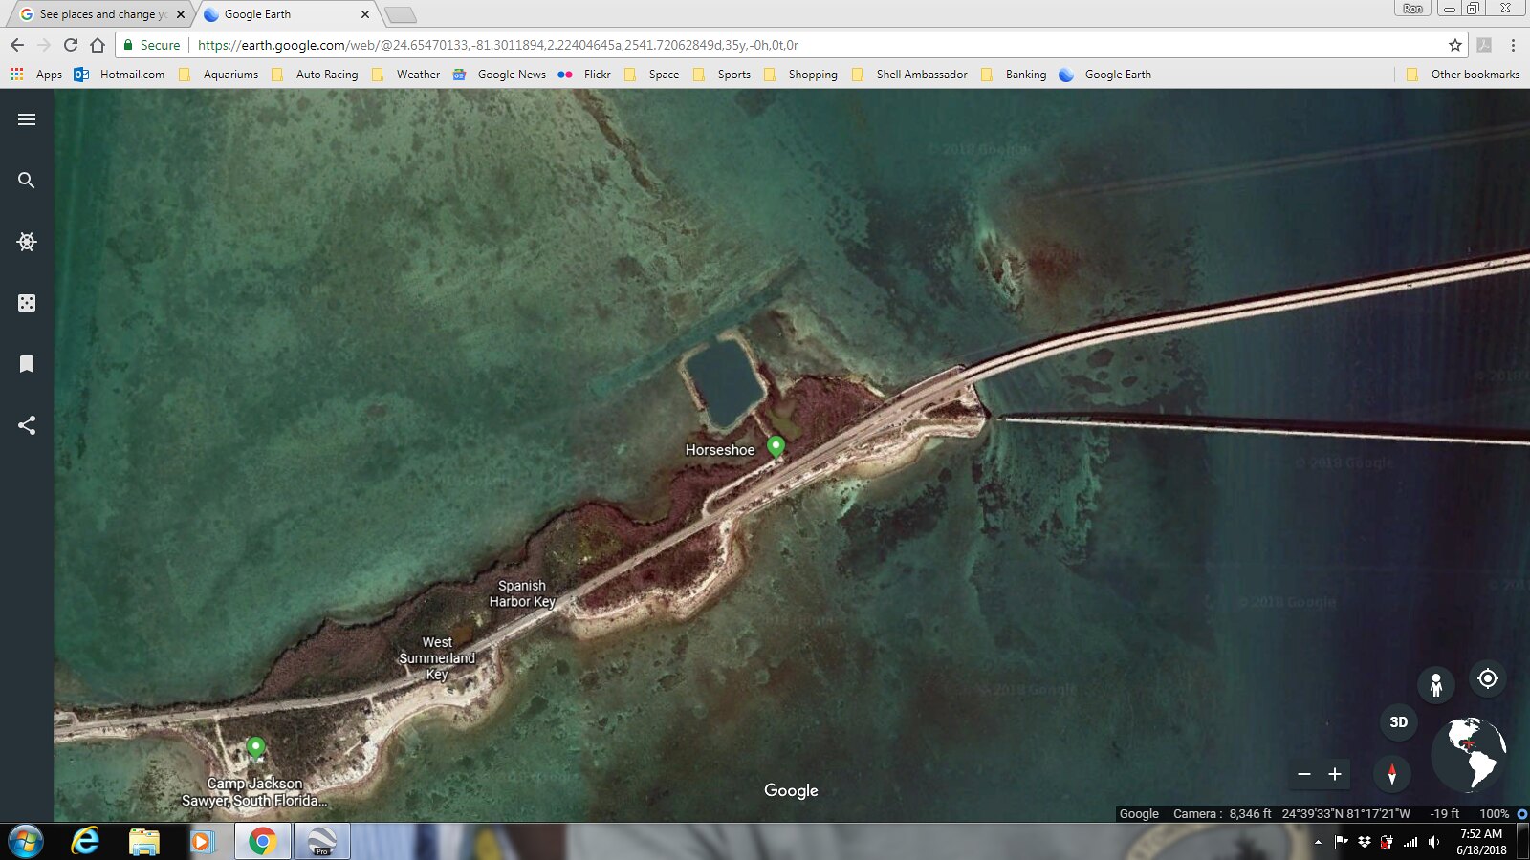Screen dimensions: 1530x860
Task: Open the Google Earth hamburger menu
Action: pos(27,119)
